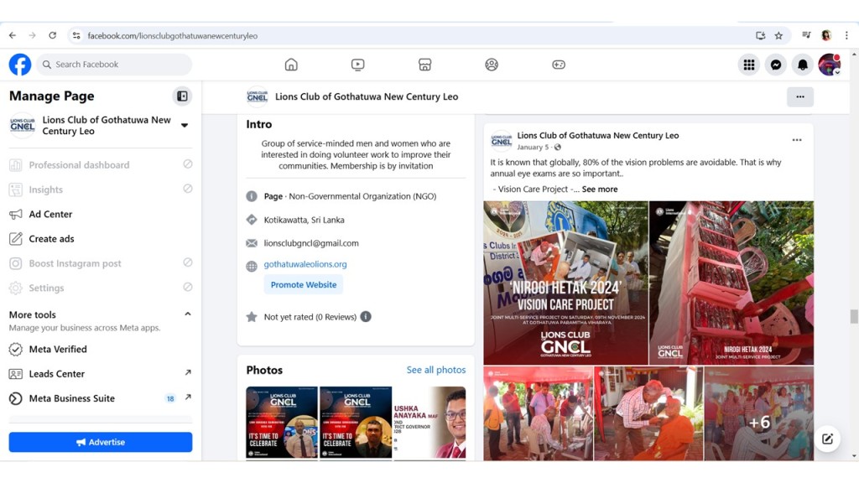Click the Promote Website button
The height and width of the screenshot is (483, 859).
304,285
